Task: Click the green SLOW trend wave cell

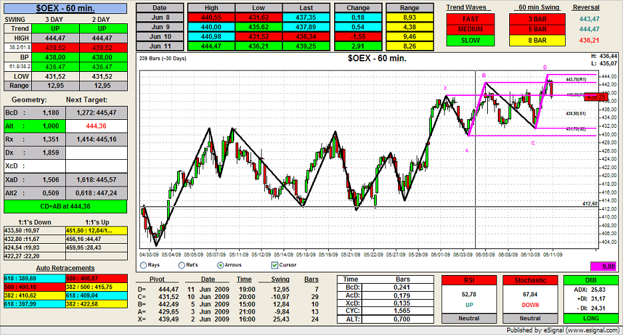Action: coord(471,41)
